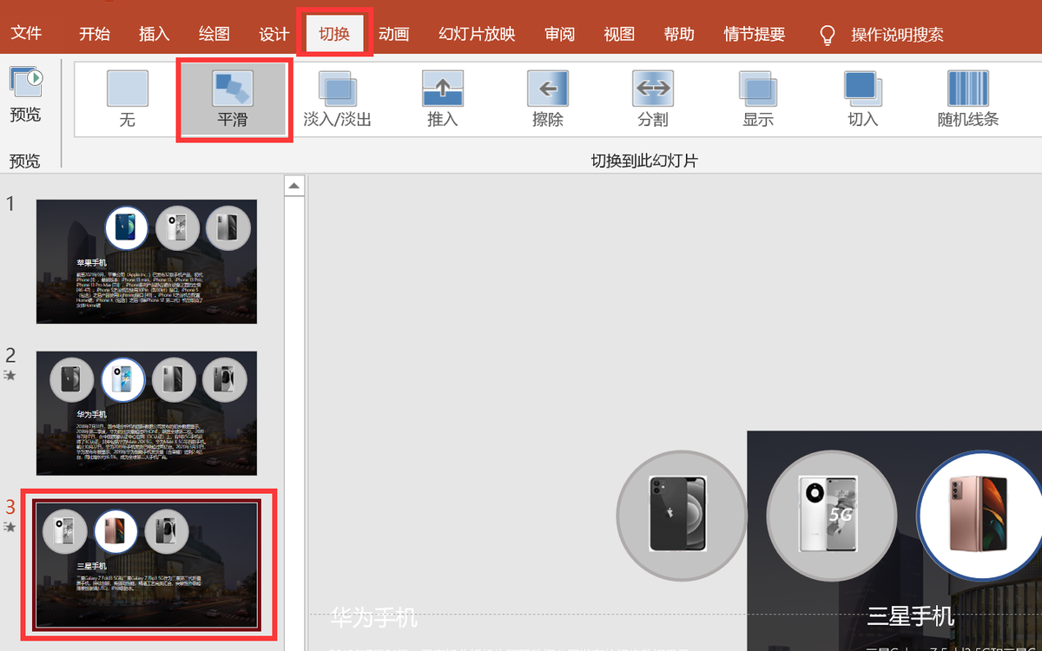
Task: Open the Slide Show (幻灯片放映) tab
Action: click(477, 35)
